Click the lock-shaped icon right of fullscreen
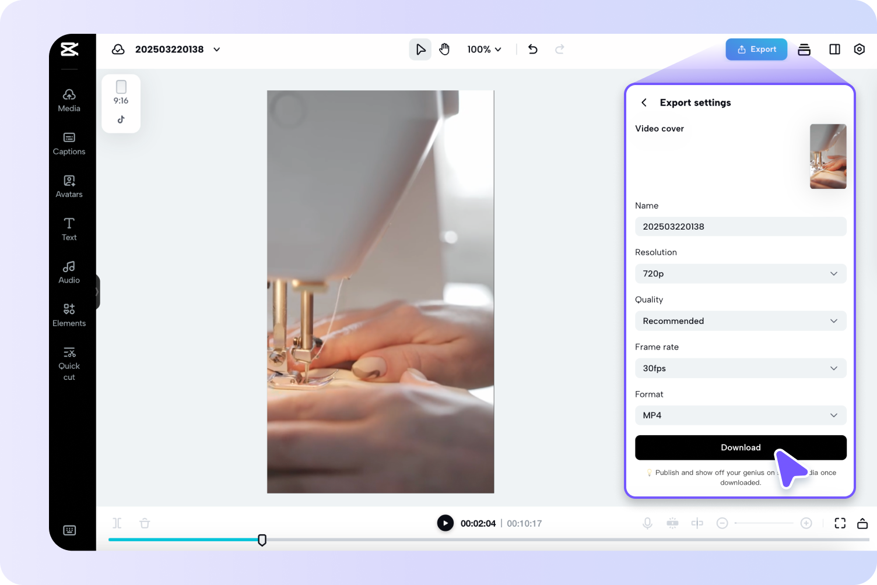Image resolution: width=877 pixels, height=585 pixels. tap(862, 523)
